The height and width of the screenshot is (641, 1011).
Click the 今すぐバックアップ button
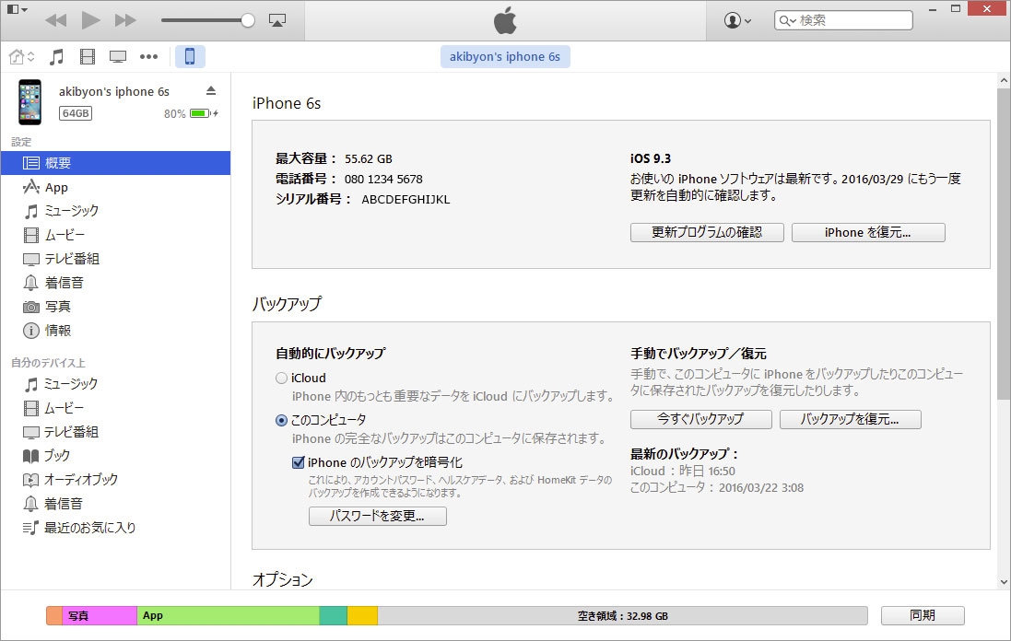coord(700,419)
